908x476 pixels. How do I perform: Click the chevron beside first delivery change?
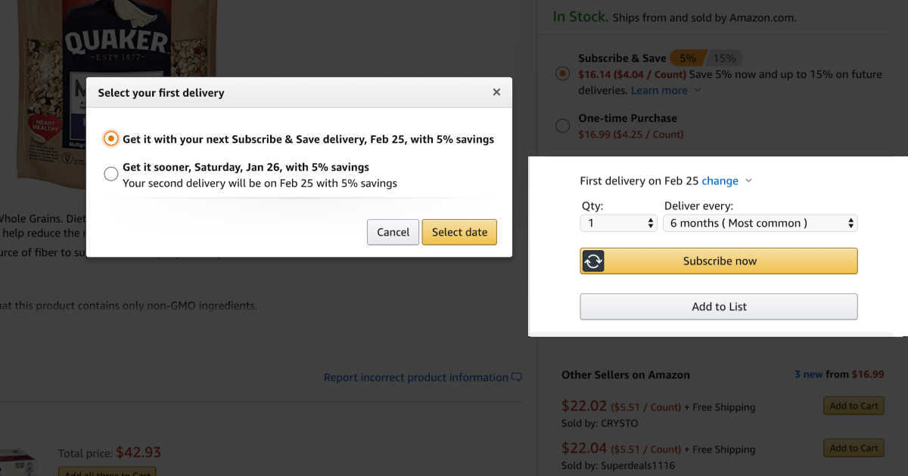point(748,181)
